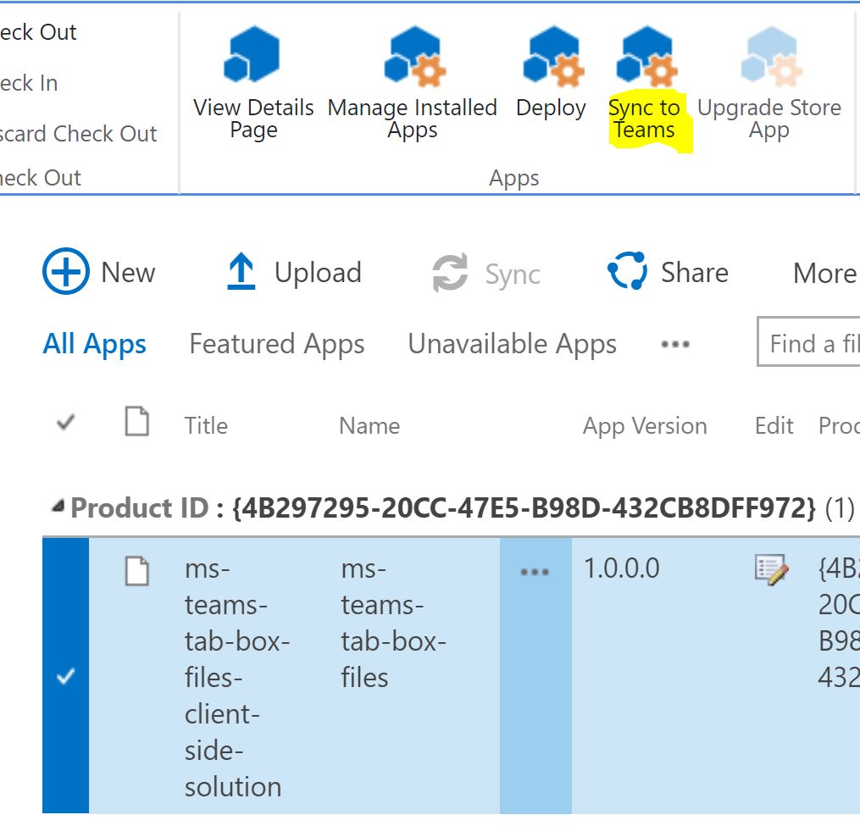Collapse the Product ID group
860x826 pixels.
pyautogui.click(x=58, y=507)
